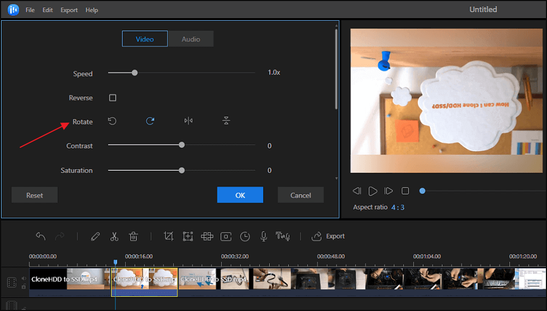547x311 pixels.
Task: Delete the clip with the trash icon
Action: tap(133, 237)
